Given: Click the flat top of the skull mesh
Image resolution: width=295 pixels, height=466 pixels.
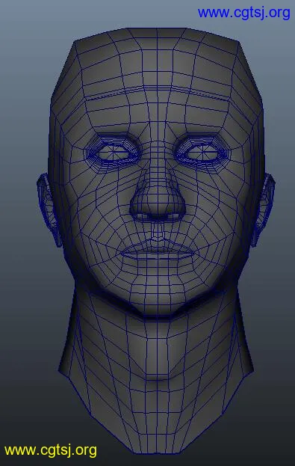Looking at the screenshot, I should (158, 33).
